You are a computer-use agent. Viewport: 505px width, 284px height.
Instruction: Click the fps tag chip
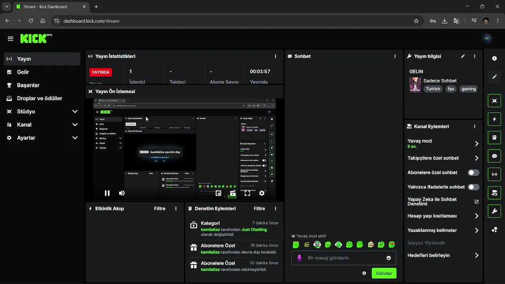point(451,89)
